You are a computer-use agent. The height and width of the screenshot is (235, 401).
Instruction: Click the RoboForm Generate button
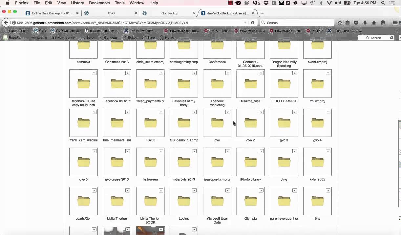[108, 38]
